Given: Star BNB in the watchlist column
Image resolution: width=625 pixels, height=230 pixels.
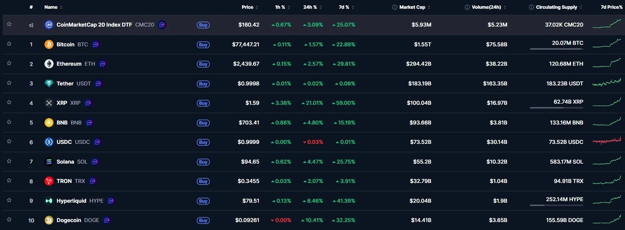Looking at the screenshot, I should click(x=9, y=122).
